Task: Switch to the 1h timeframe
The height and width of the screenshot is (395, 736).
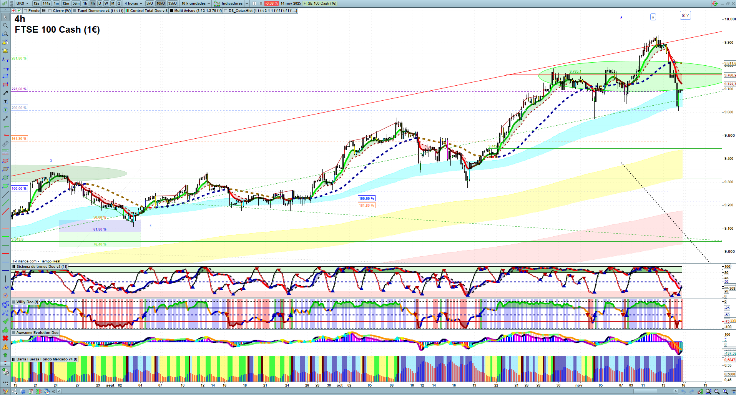Action: 85,3
